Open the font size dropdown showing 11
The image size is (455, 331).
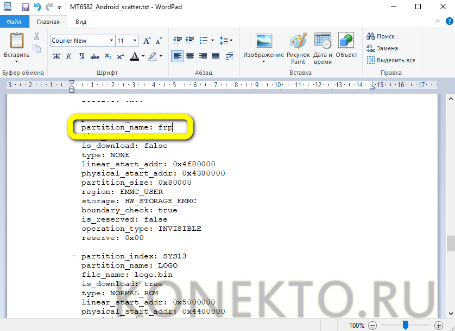tap(135, 41)
